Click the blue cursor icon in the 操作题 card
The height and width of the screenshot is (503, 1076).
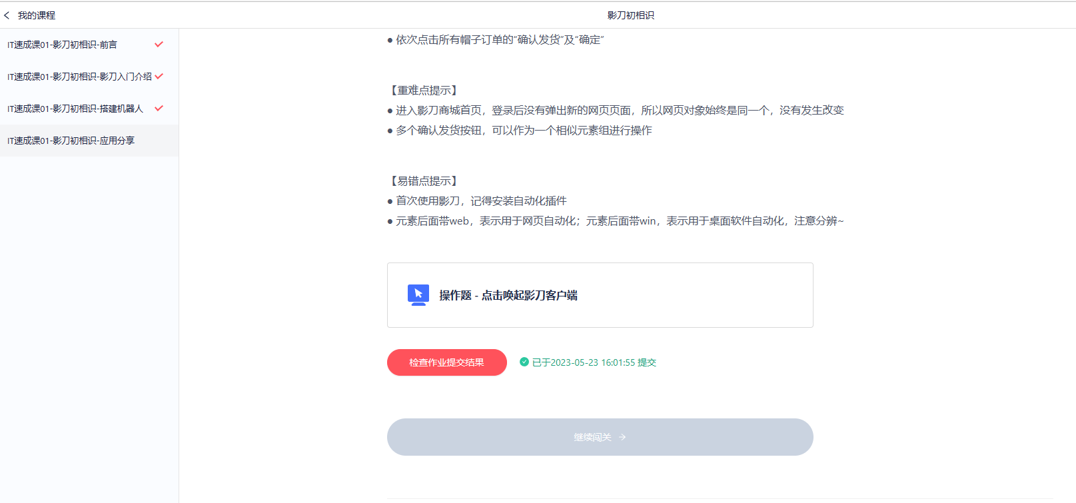click(418, 294)
